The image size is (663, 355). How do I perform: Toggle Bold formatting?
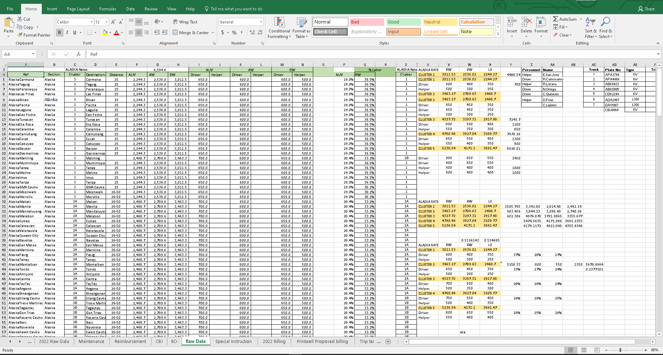pos(59,32)
